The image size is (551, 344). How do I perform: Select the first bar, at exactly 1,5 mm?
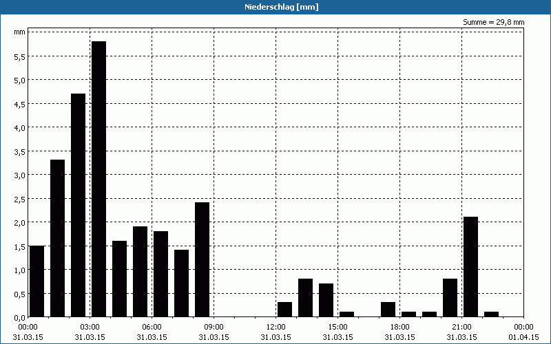point(37,281)
